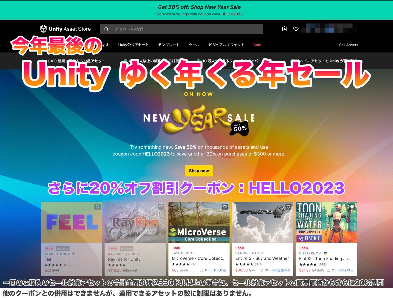Screen dimensions: 393x298
Task: Open the ビジュアルエフェクト category menu
Action: (226, 45)
